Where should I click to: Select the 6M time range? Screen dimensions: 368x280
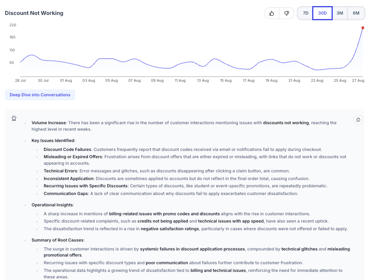point(356,13)
